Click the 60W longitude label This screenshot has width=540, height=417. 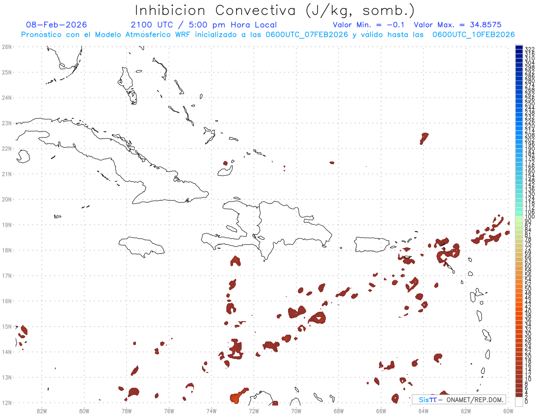tap(508, 410)
